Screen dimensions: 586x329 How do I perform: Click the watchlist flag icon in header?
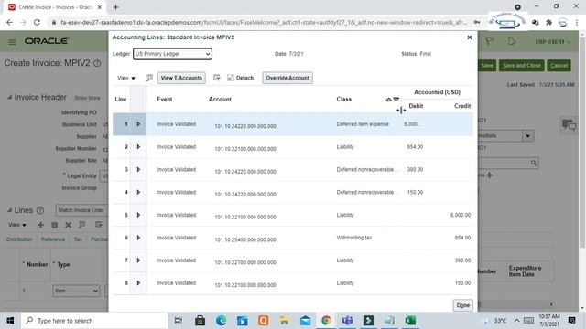[490, 41]
